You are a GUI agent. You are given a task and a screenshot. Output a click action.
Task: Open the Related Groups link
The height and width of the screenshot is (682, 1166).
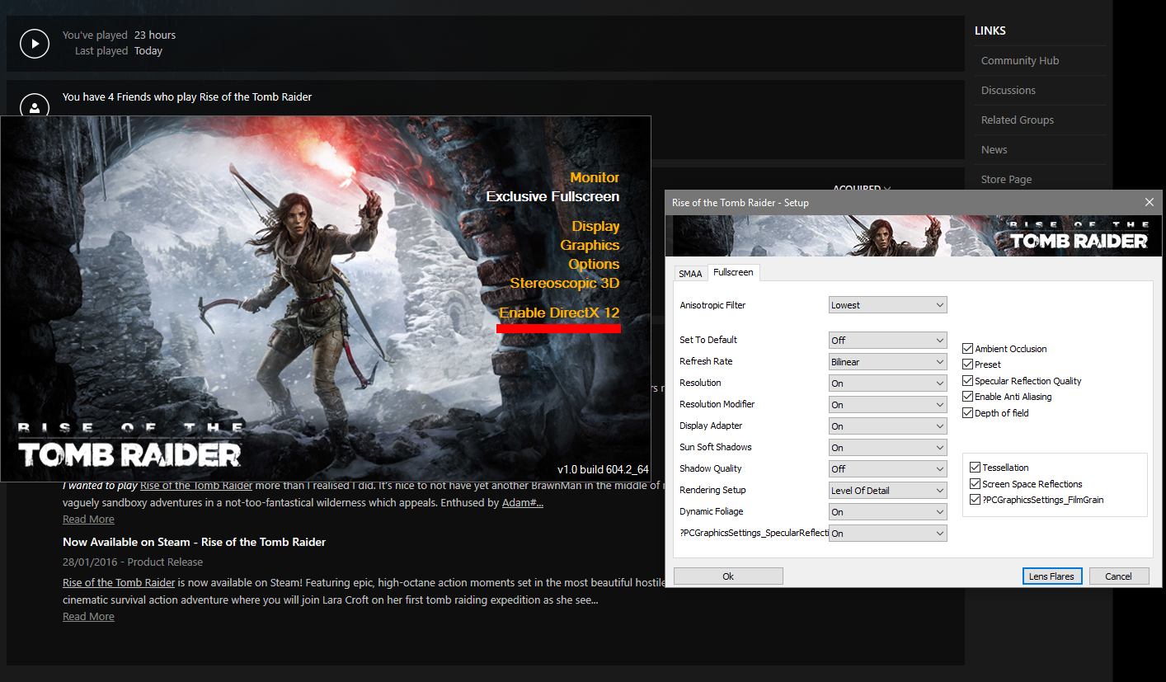pyautogui.click(x=1018, y=120)
